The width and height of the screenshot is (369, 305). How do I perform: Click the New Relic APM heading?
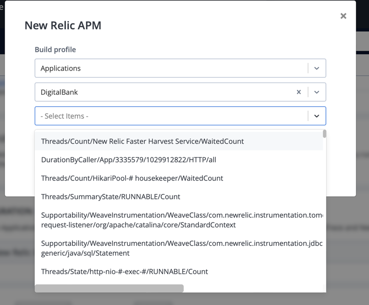(63, 25)
